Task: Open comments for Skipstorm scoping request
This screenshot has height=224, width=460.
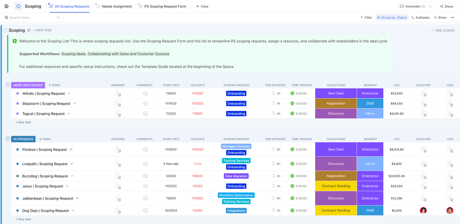Action: tap(145, 104)
